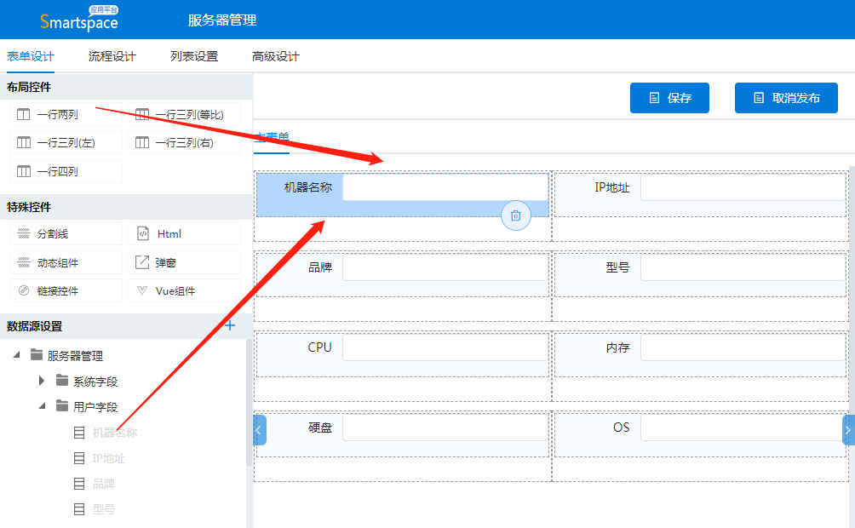855x528 pixels.
Task: Switch to the 表单设计 tab
Action: (x=31, y=56)
